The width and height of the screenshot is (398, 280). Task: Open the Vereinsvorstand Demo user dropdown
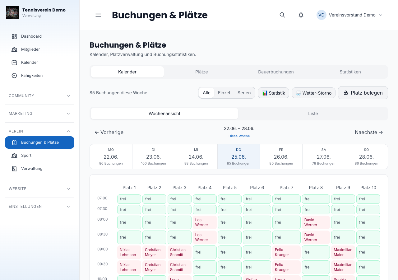[349, 15]
